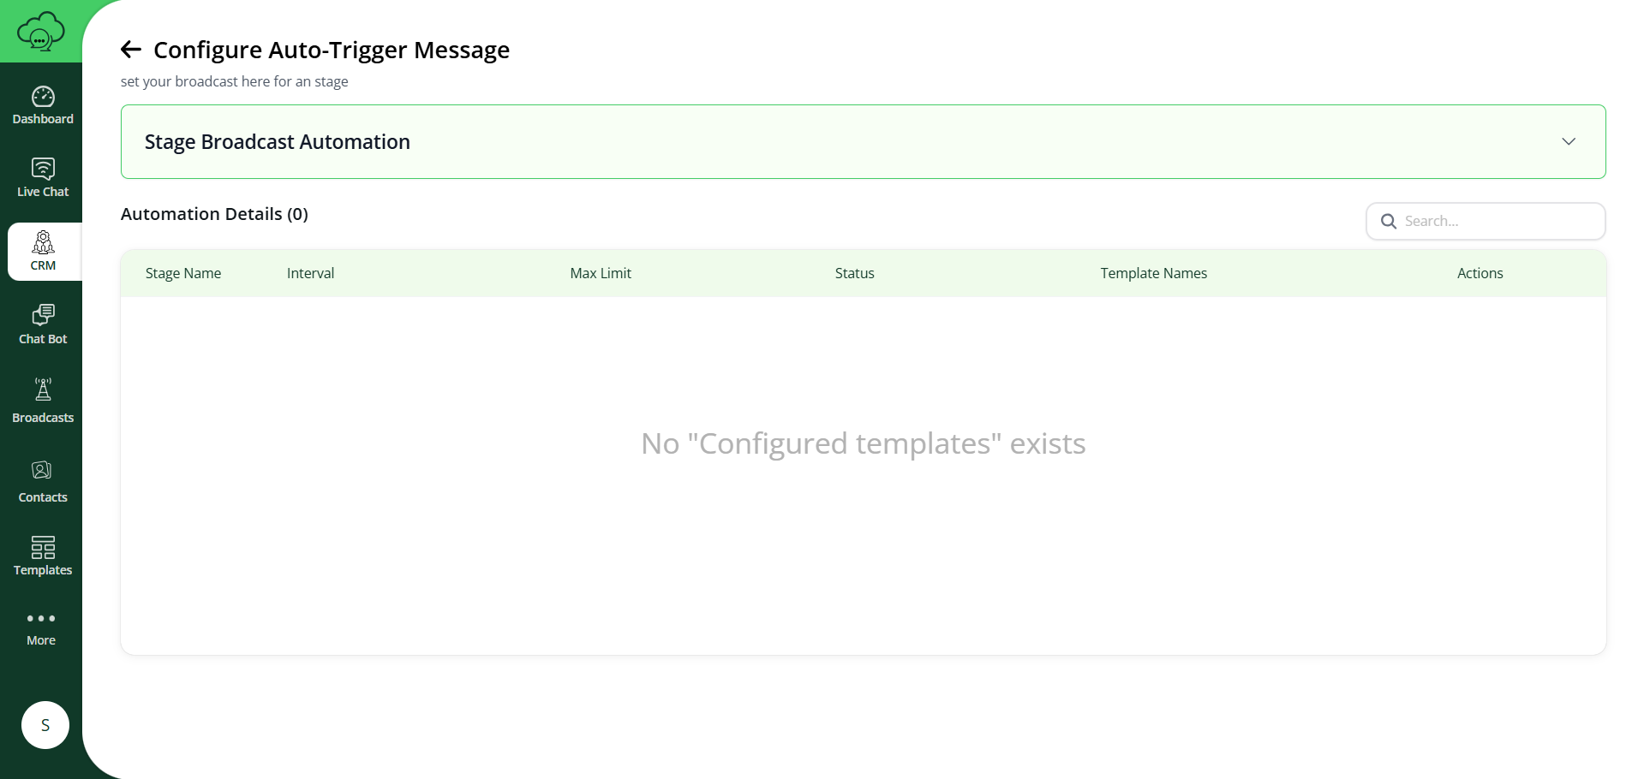1644x779 pixels.
Task: Open the Chat Bot icon
Action: (x=43, y=315)
